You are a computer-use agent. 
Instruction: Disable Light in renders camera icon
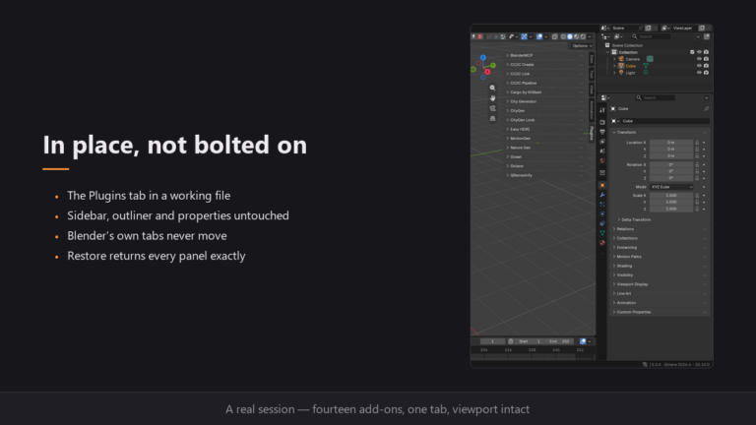pyautogui.click(x=707, y=73)
